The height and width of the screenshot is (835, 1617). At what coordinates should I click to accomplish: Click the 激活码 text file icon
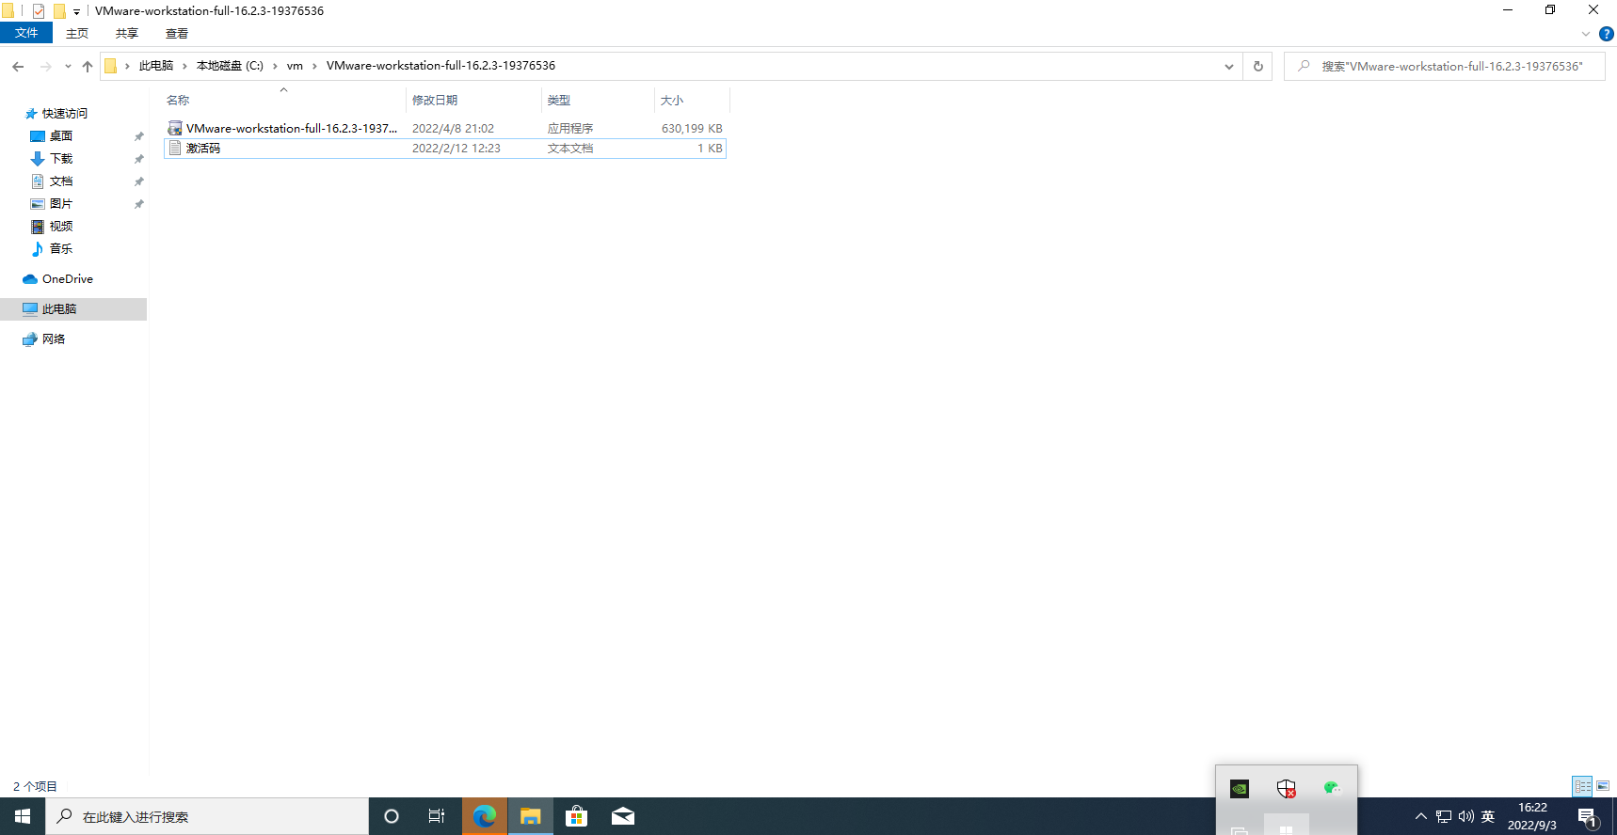click(174, 148)
